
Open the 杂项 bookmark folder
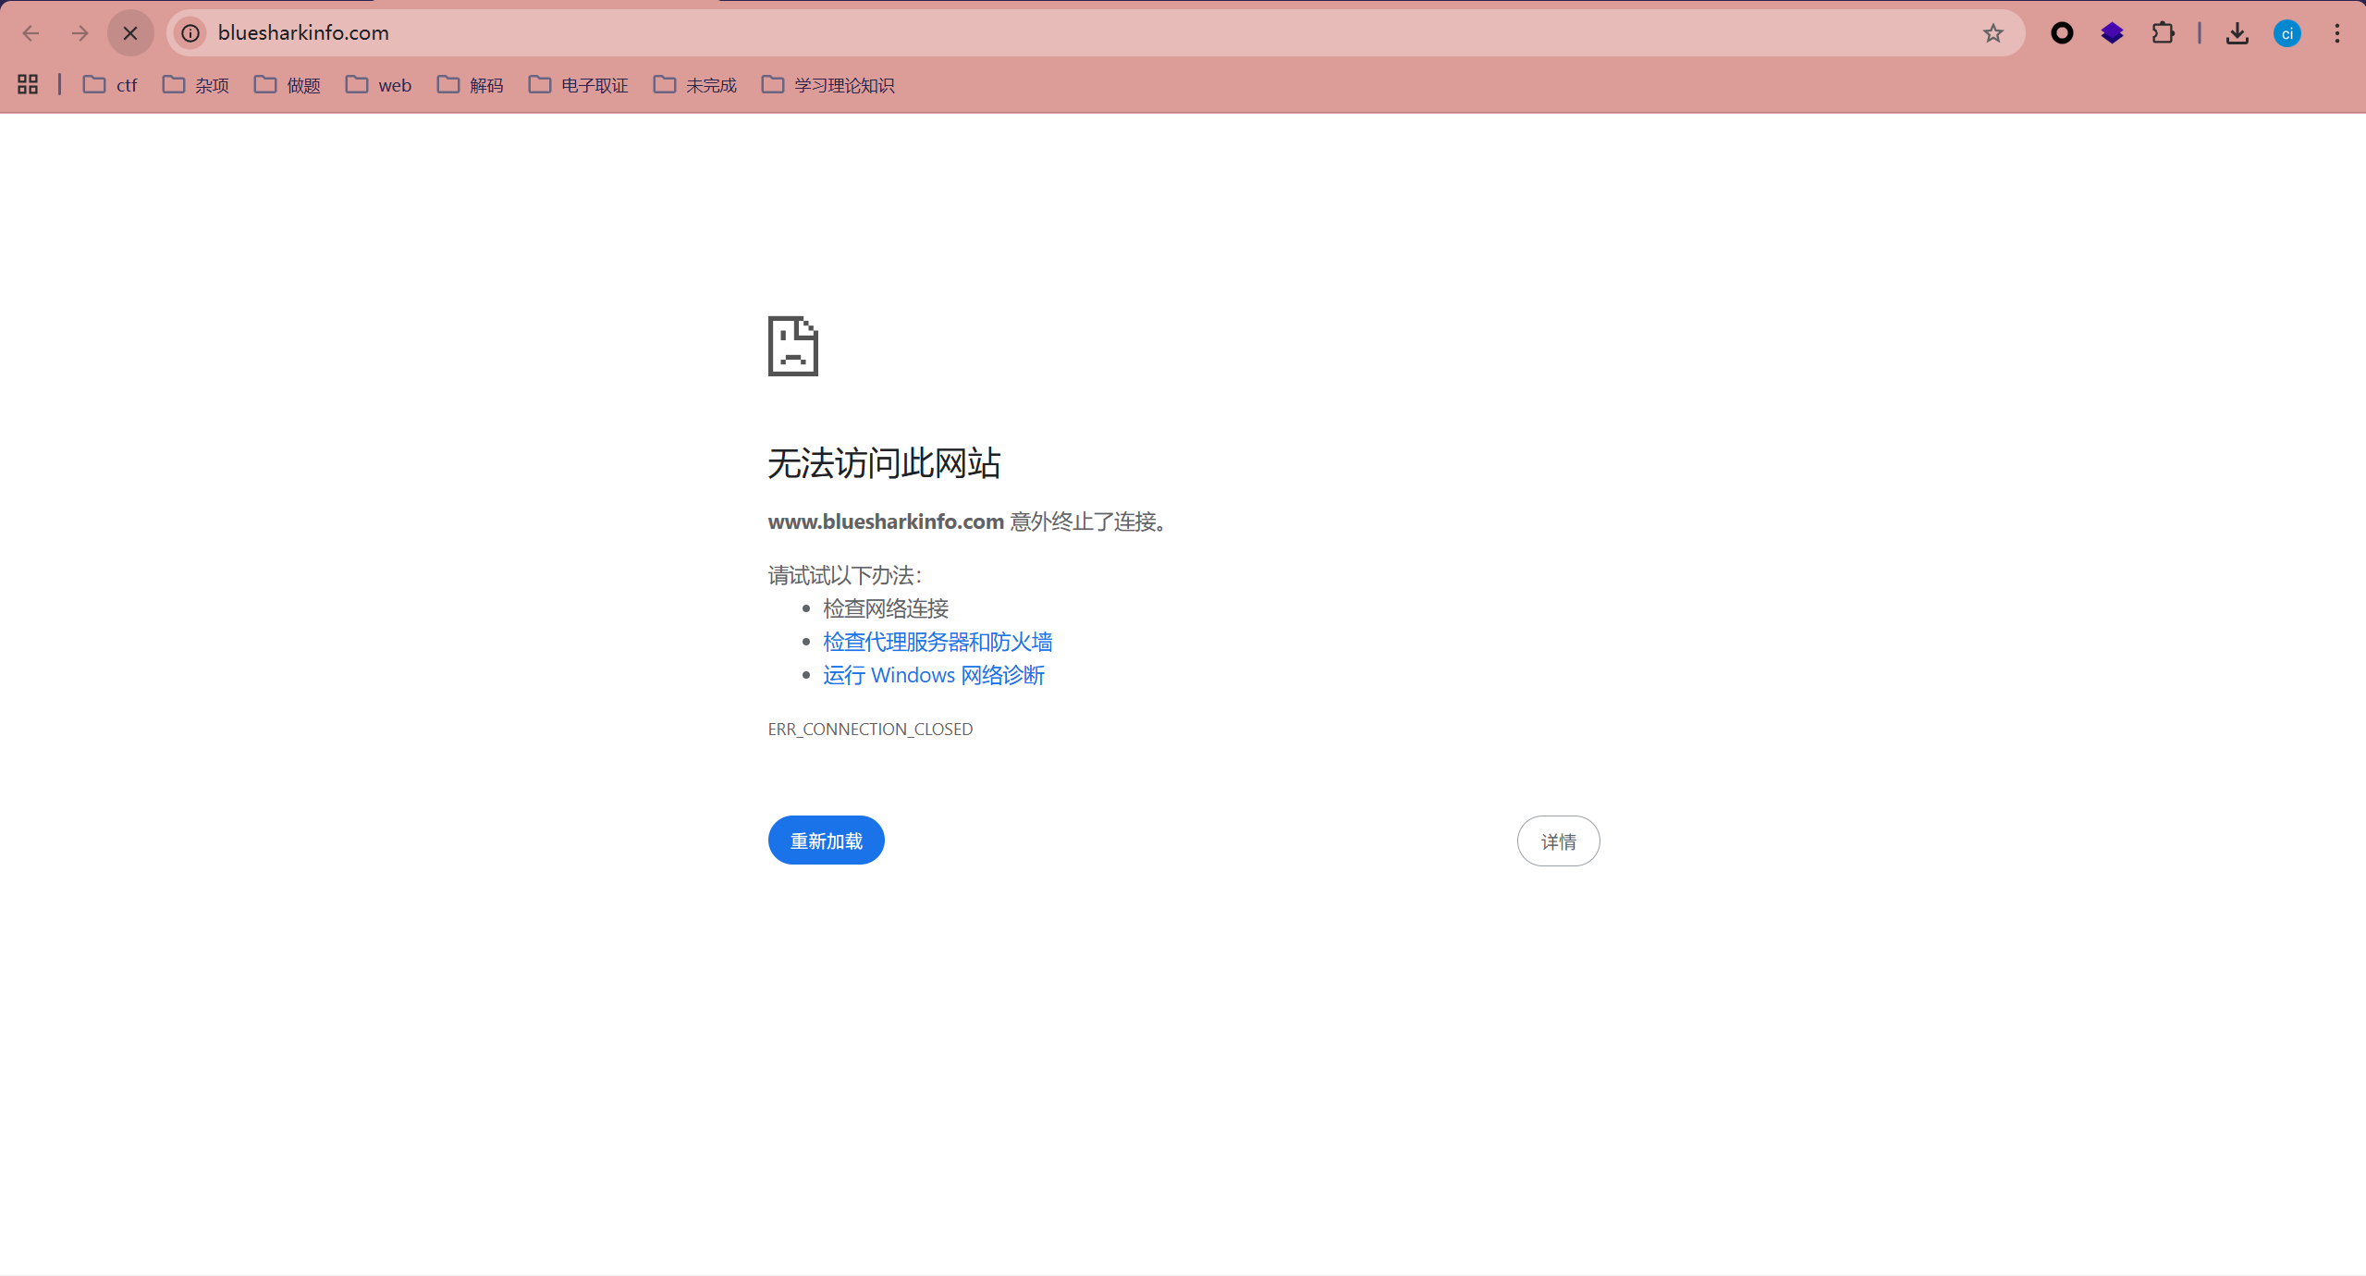point(195,85)
